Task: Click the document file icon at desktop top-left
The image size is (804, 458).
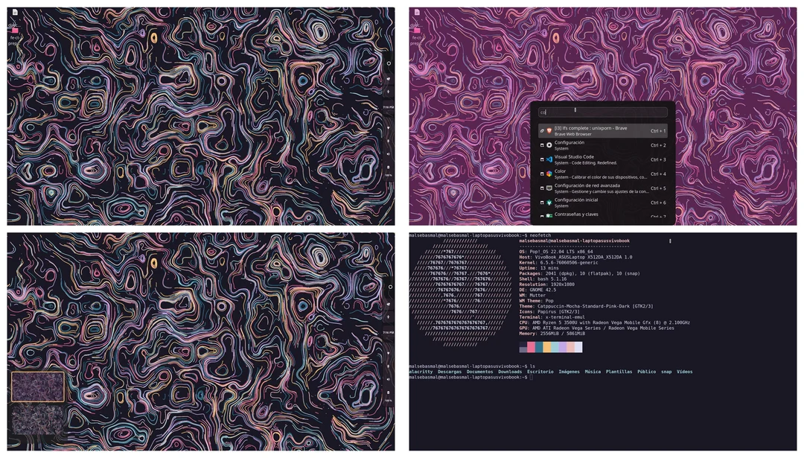Action: [15, 12]
